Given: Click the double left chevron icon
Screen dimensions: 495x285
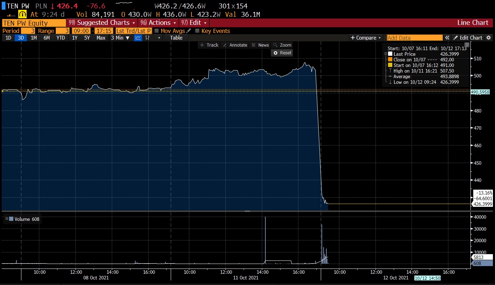Looking at the screenshot, I should tap(447, 38).
